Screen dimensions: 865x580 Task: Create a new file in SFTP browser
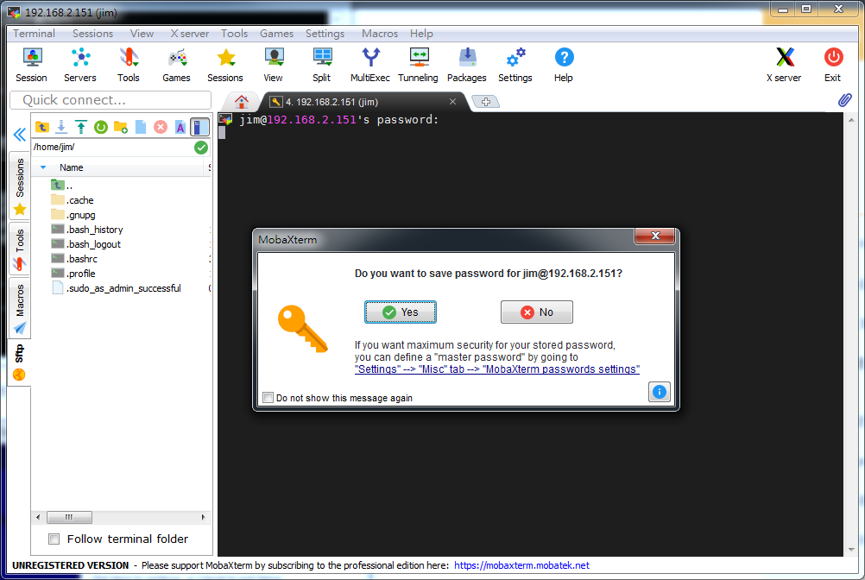[141, 127]
